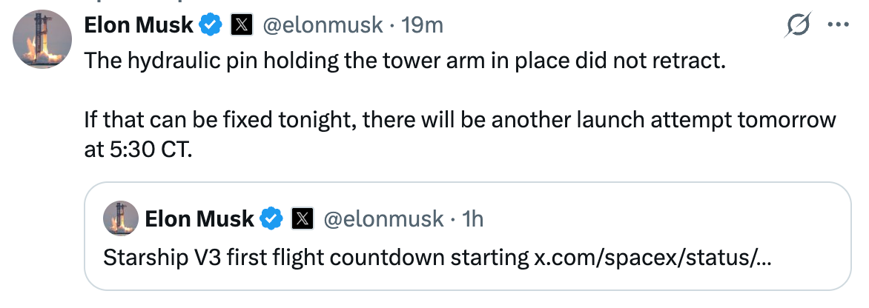Open Elon Musk's rocket profile picture on the main post

pos(42,38)
